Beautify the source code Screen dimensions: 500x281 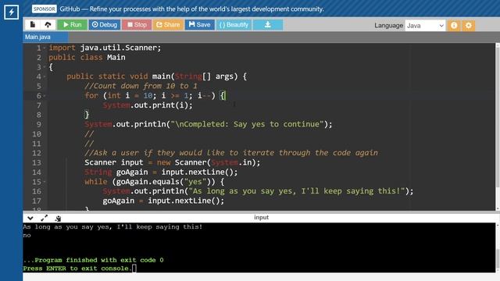(x=234, y=24)
